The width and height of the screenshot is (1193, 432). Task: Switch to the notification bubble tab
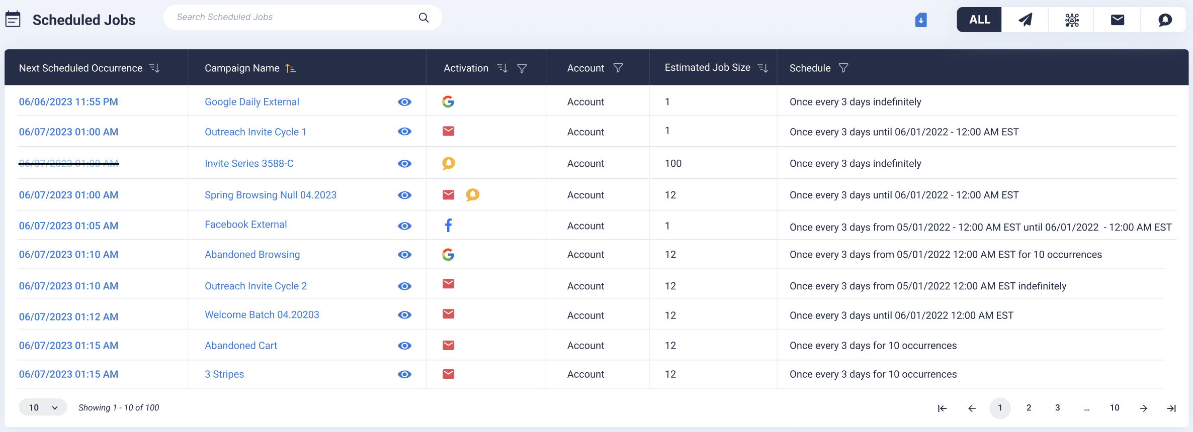click(x=1164, y=20)
